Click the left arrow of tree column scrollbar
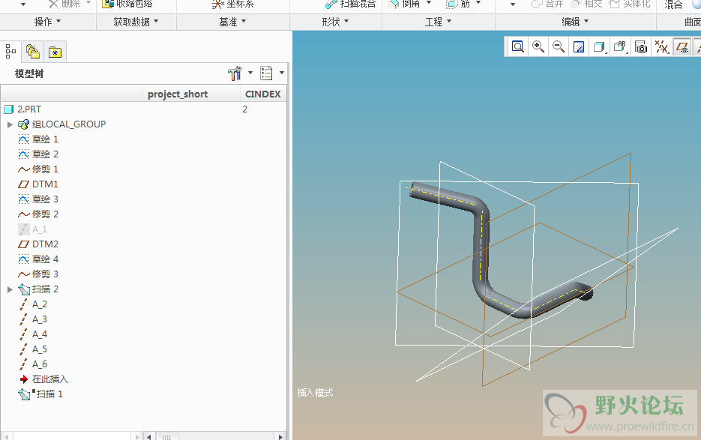The width and height of the screenshot is (701, 440). (x=149, y=436)
